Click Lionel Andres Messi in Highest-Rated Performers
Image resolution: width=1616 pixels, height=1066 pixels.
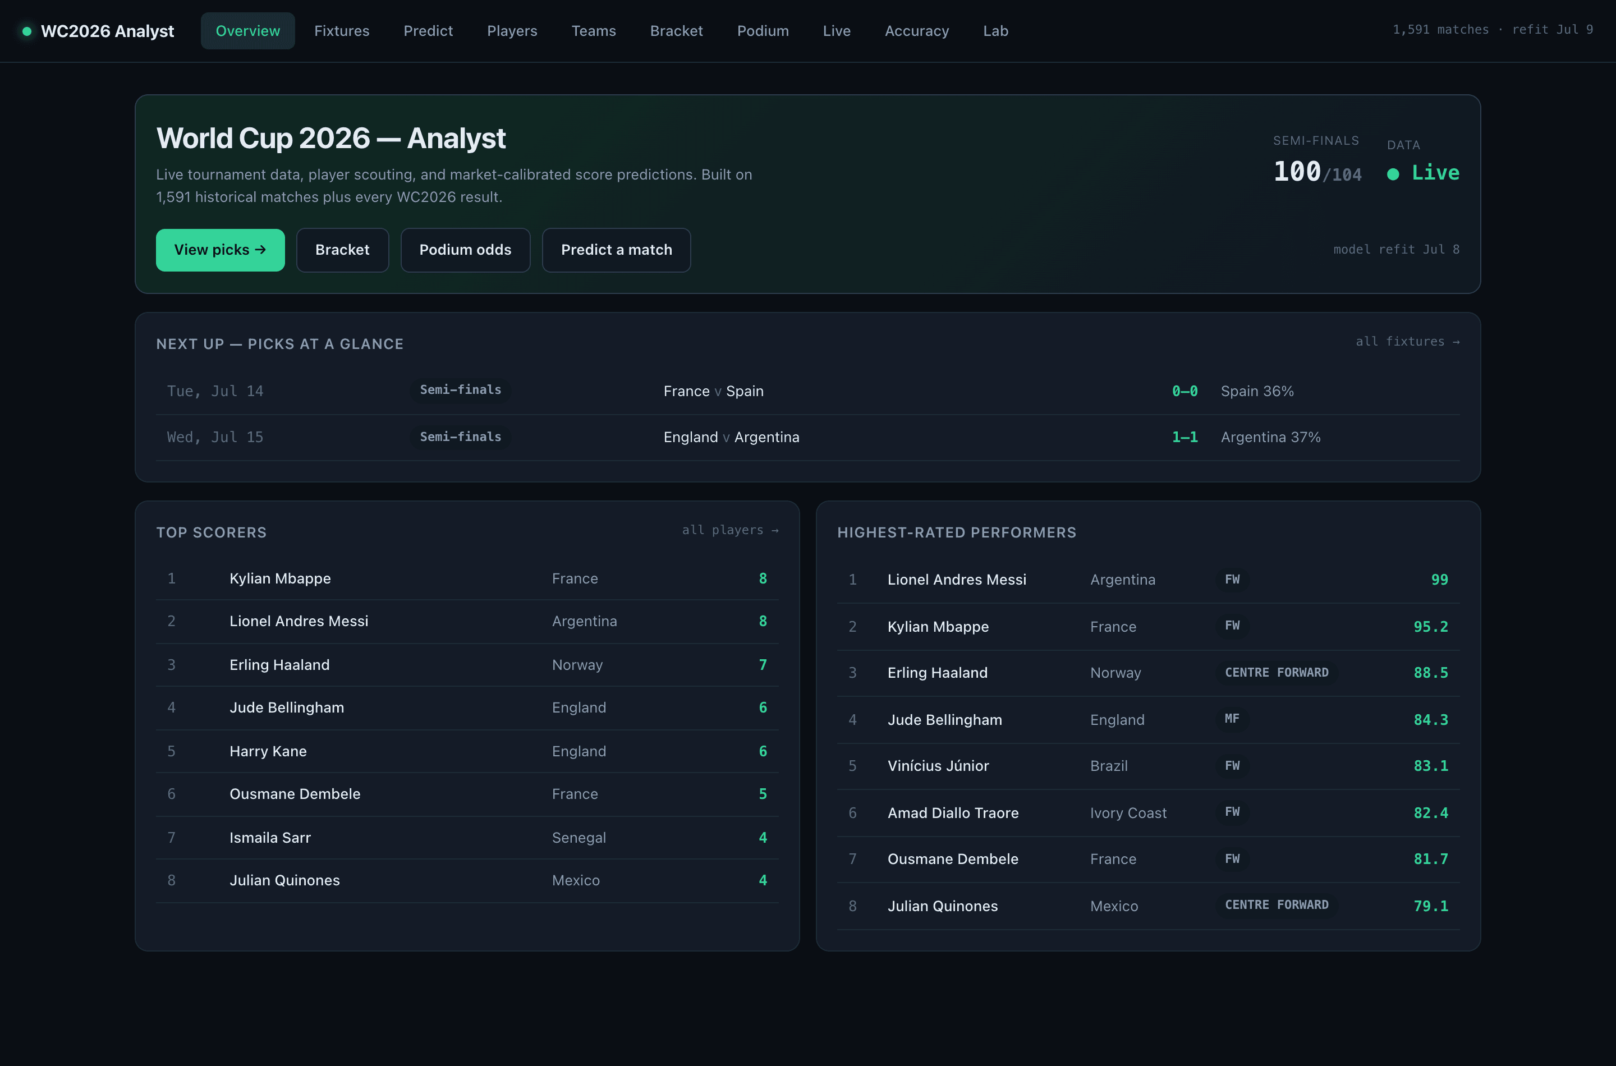pyautogui.click(x=1148, y=580)
